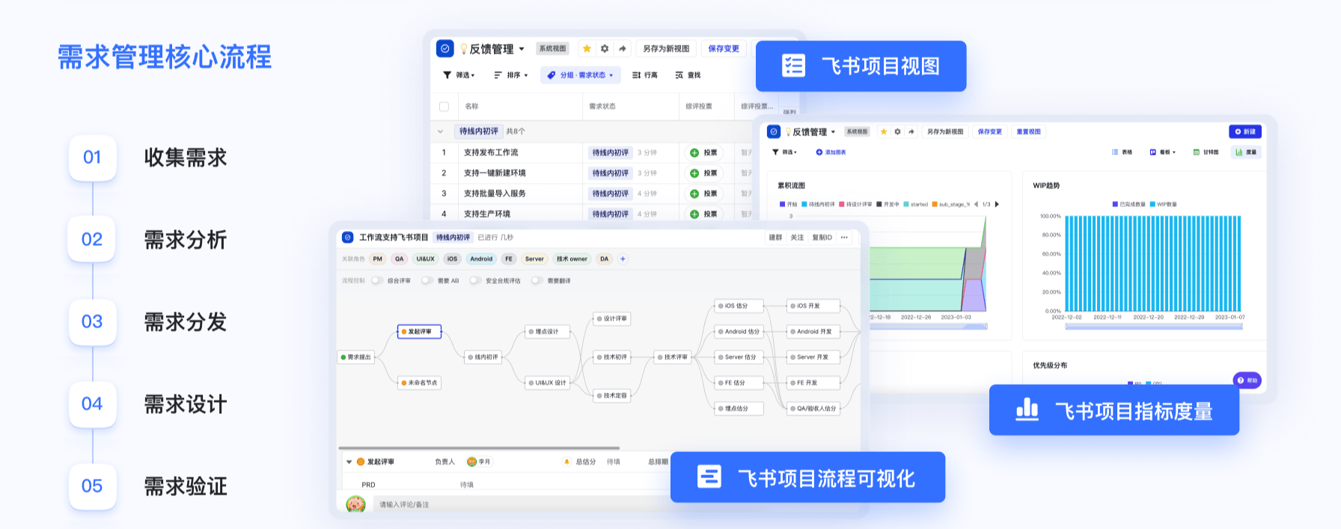
Task: Click the find (查找) tool
Action: pos(688,75)
